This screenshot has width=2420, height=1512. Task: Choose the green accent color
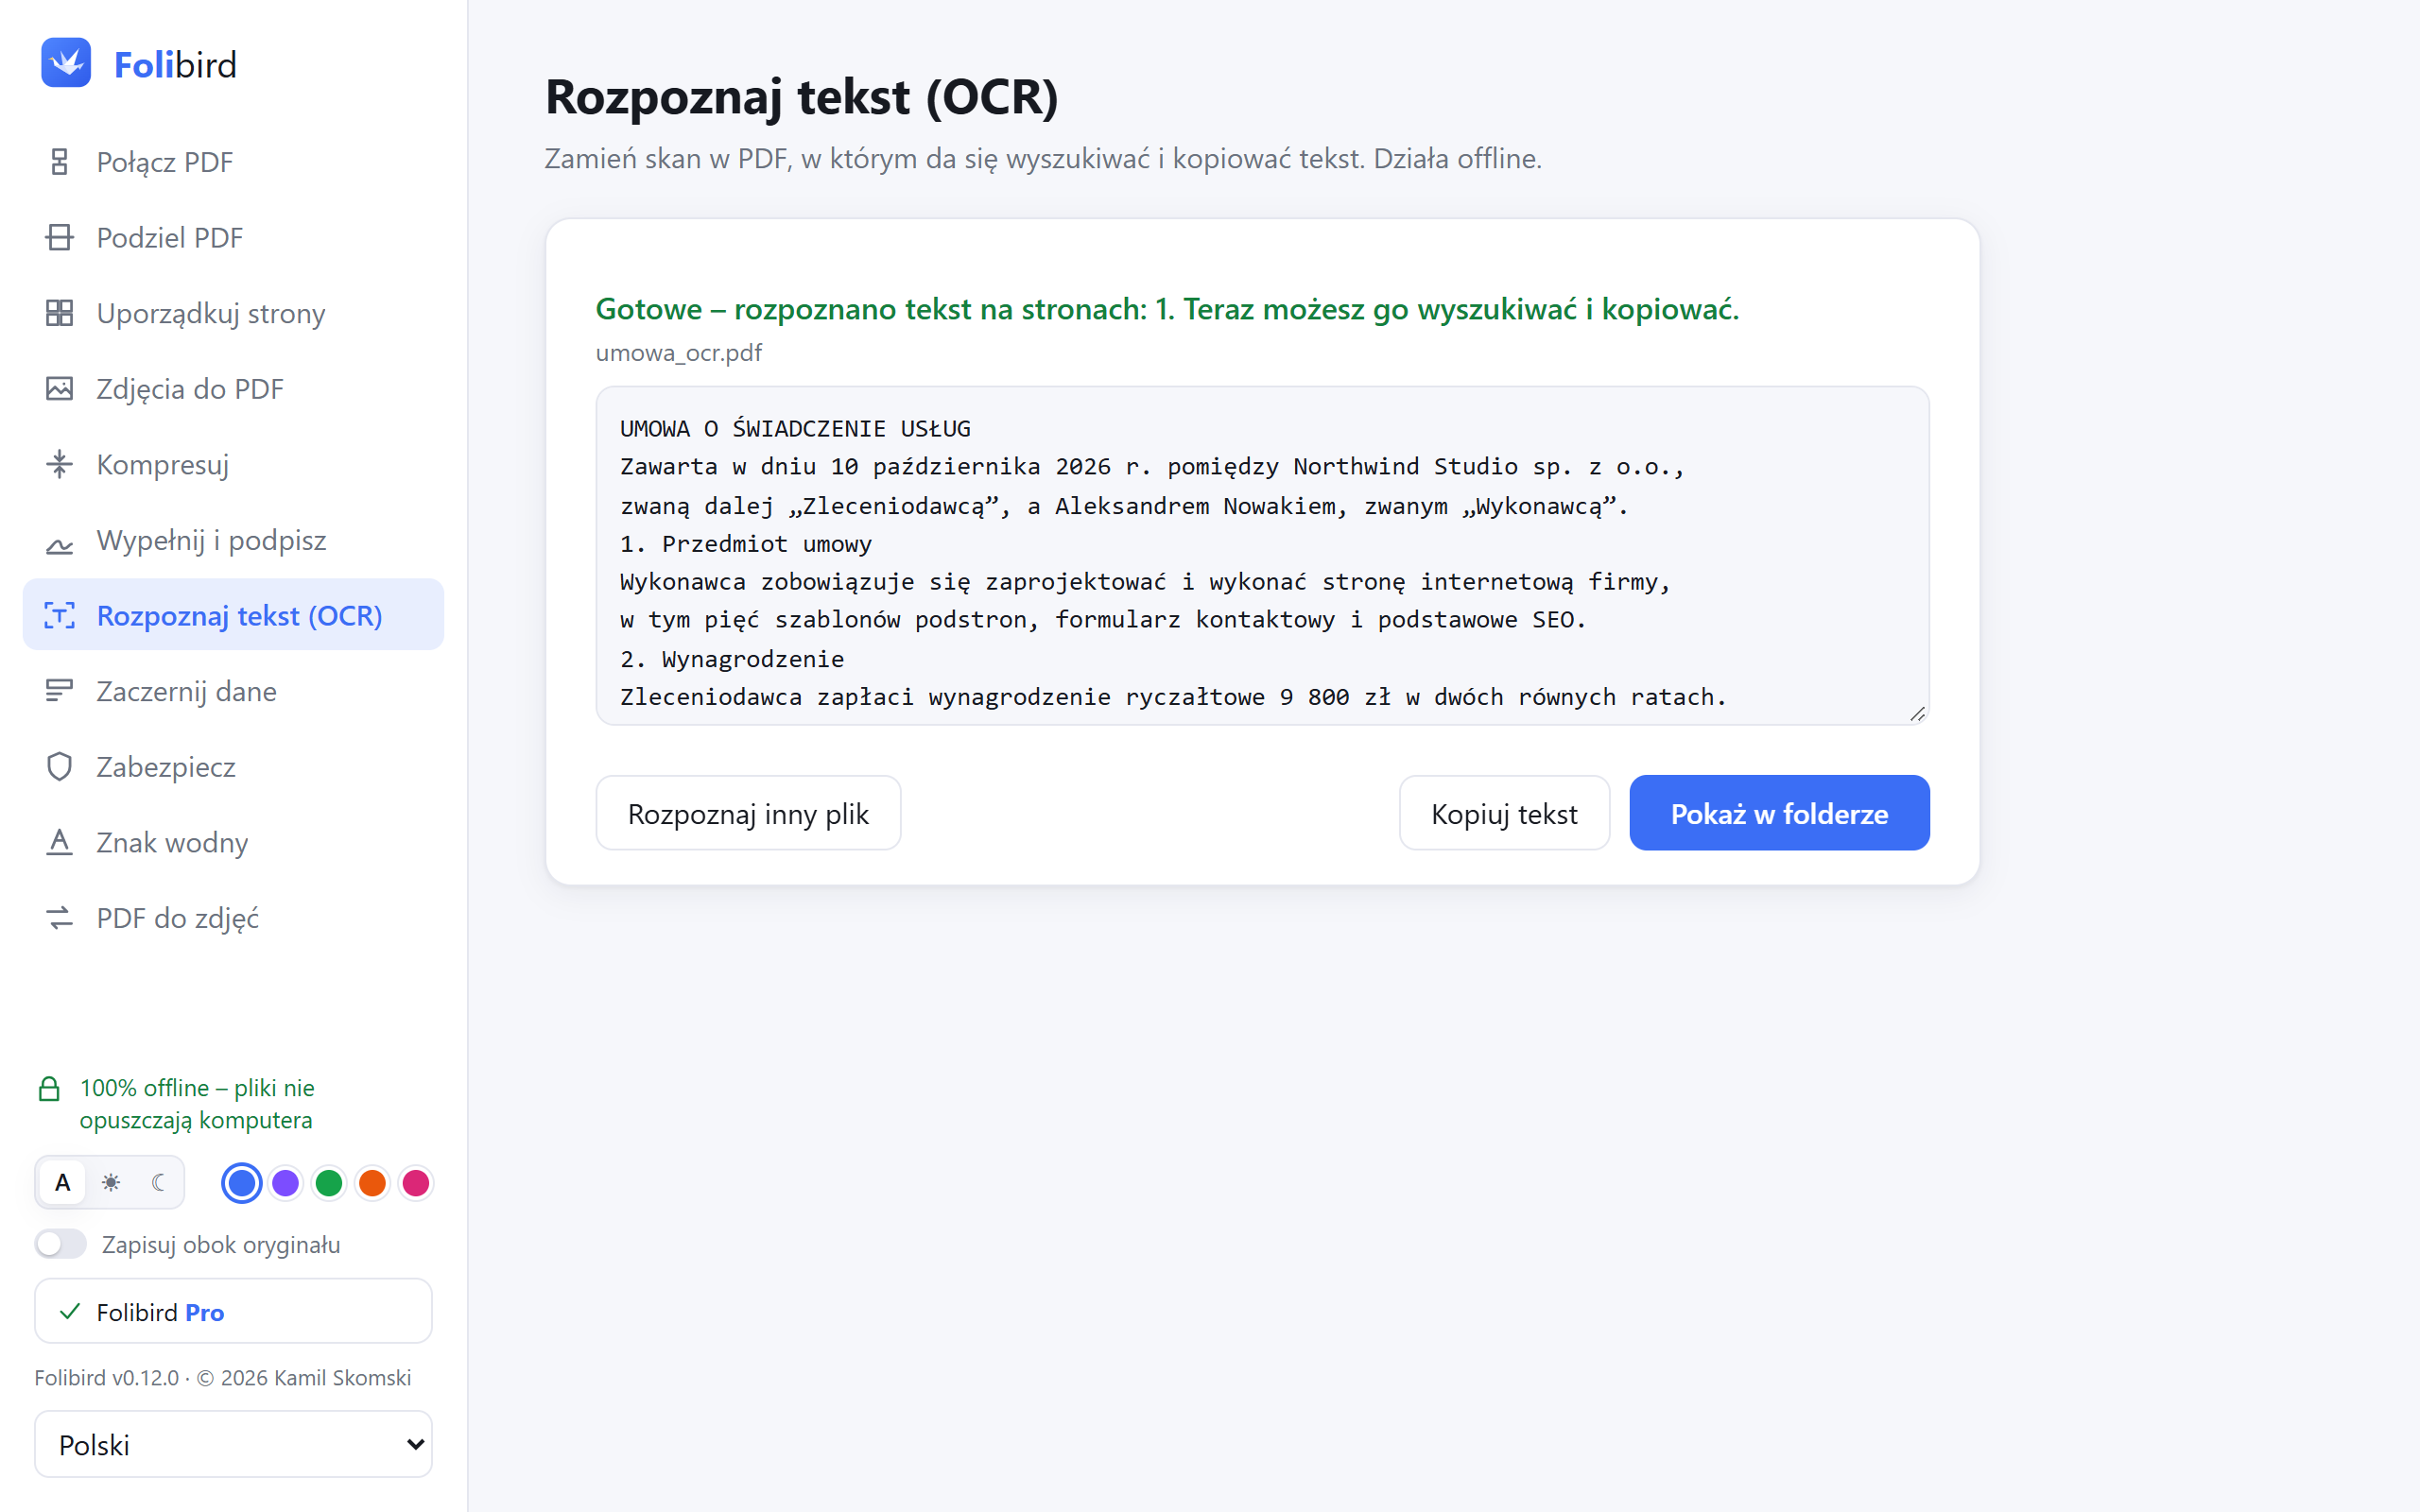tap(329, 1183)
